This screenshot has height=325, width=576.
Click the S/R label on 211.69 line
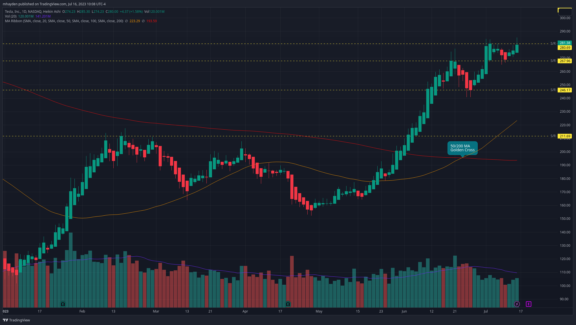[x=553, y=136]
